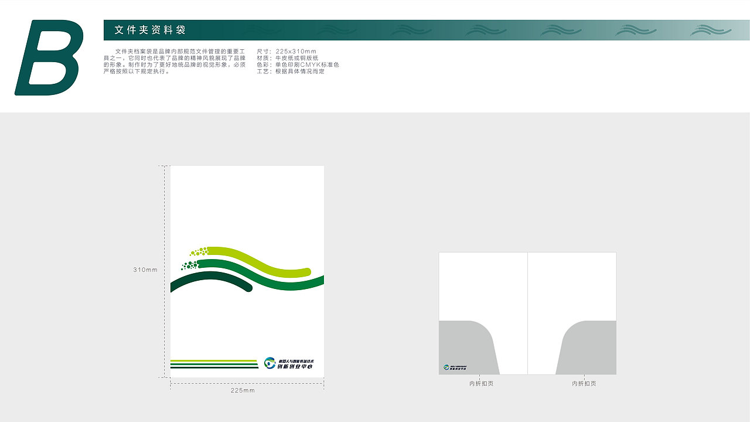Click the material line 材质：牛皮纸或铜版纸
The image size is (750, 422).
(x=288, y=58)
